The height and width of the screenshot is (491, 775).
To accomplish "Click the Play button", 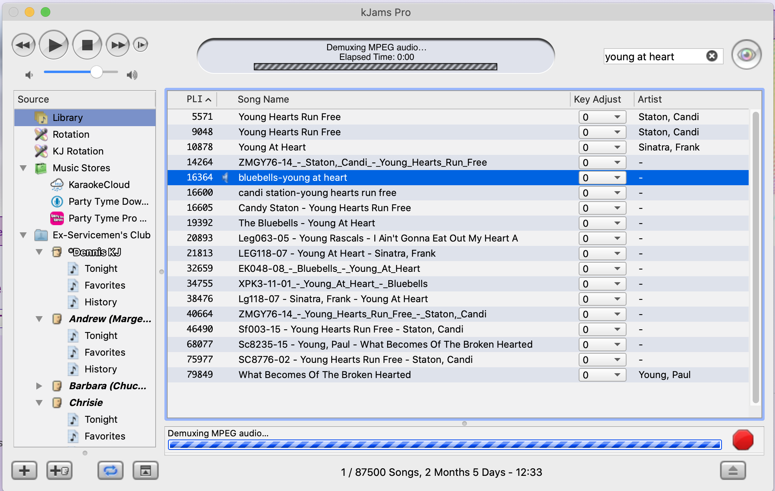I will tap(54, 45).
